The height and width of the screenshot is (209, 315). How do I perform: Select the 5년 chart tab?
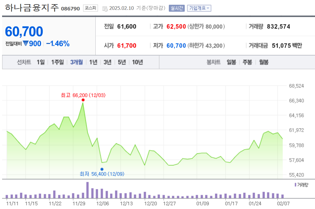point(121,63)
